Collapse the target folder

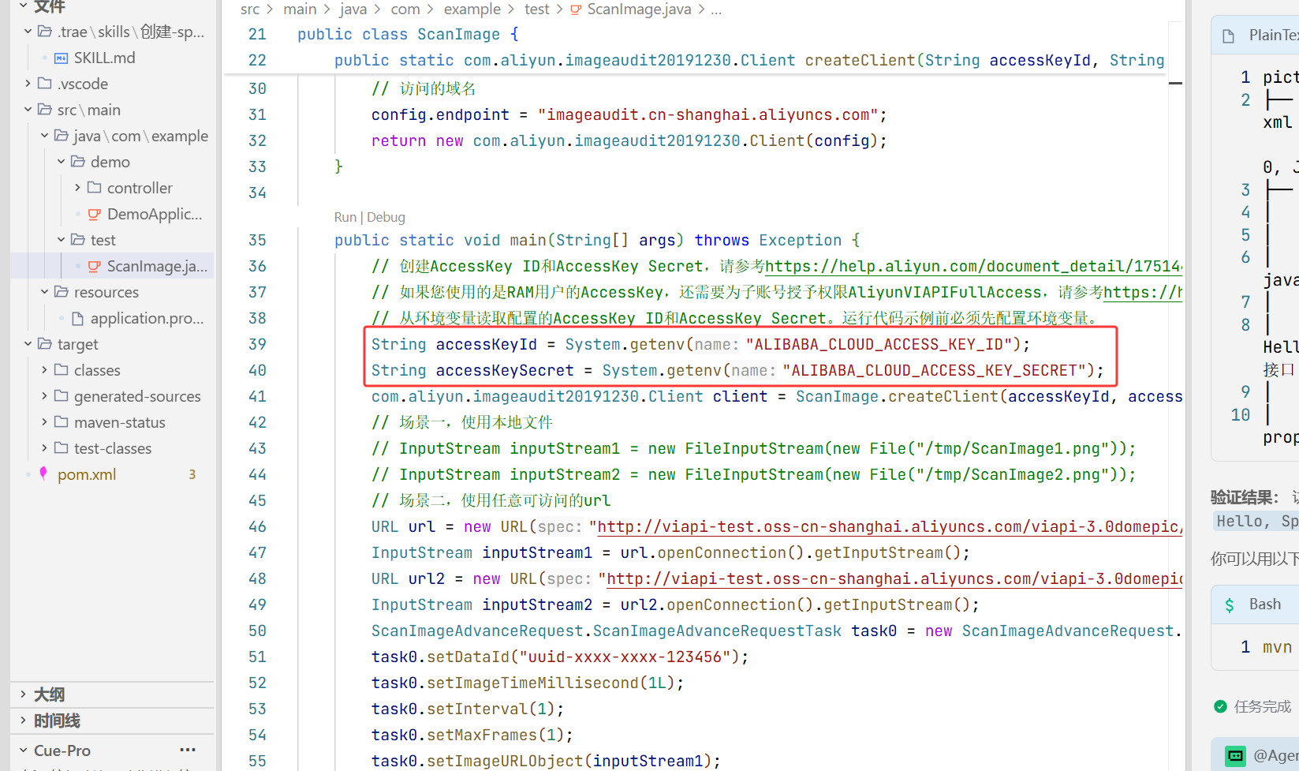click(x=28, y=344)
